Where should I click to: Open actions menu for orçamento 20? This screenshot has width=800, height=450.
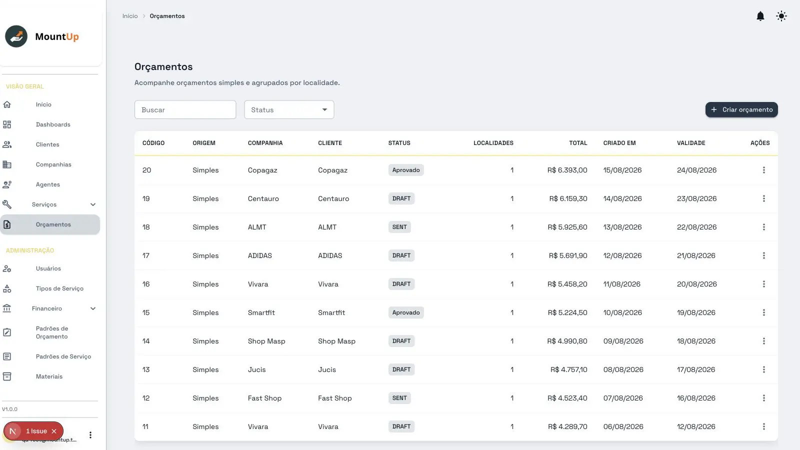[x=763, y=170]
